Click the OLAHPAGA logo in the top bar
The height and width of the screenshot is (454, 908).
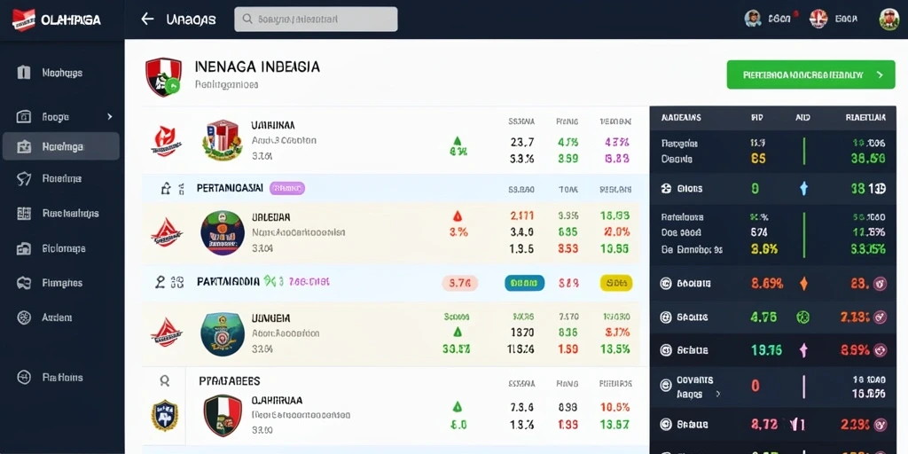coord(56,20)
